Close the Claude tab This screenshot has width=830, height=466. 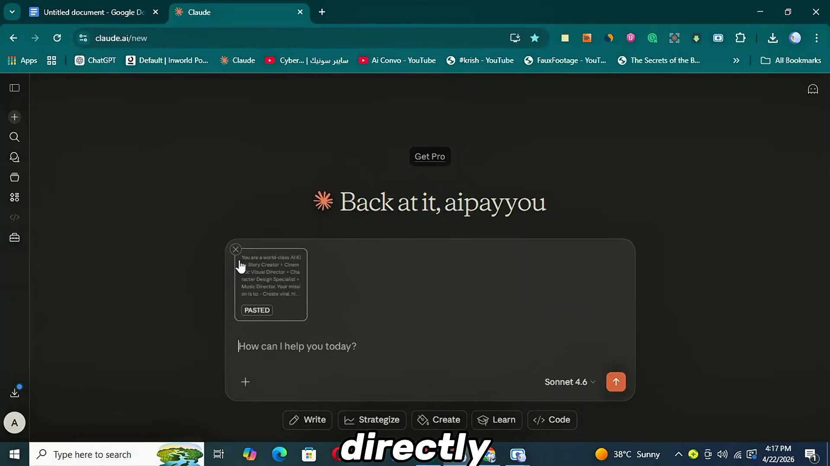[300, 12]
